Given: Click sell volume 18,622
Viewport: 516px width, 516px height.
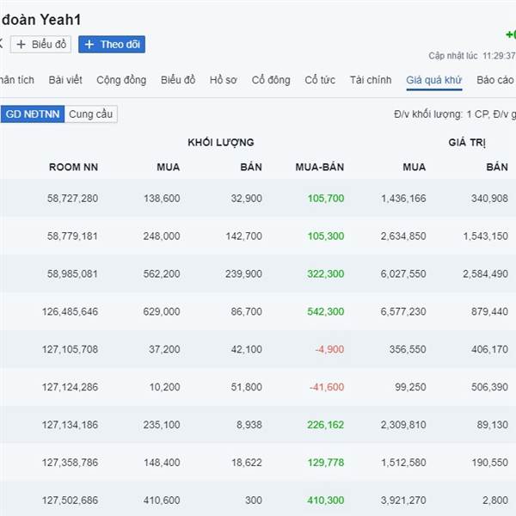Looking at the screenshot, I should coord(247,463).
